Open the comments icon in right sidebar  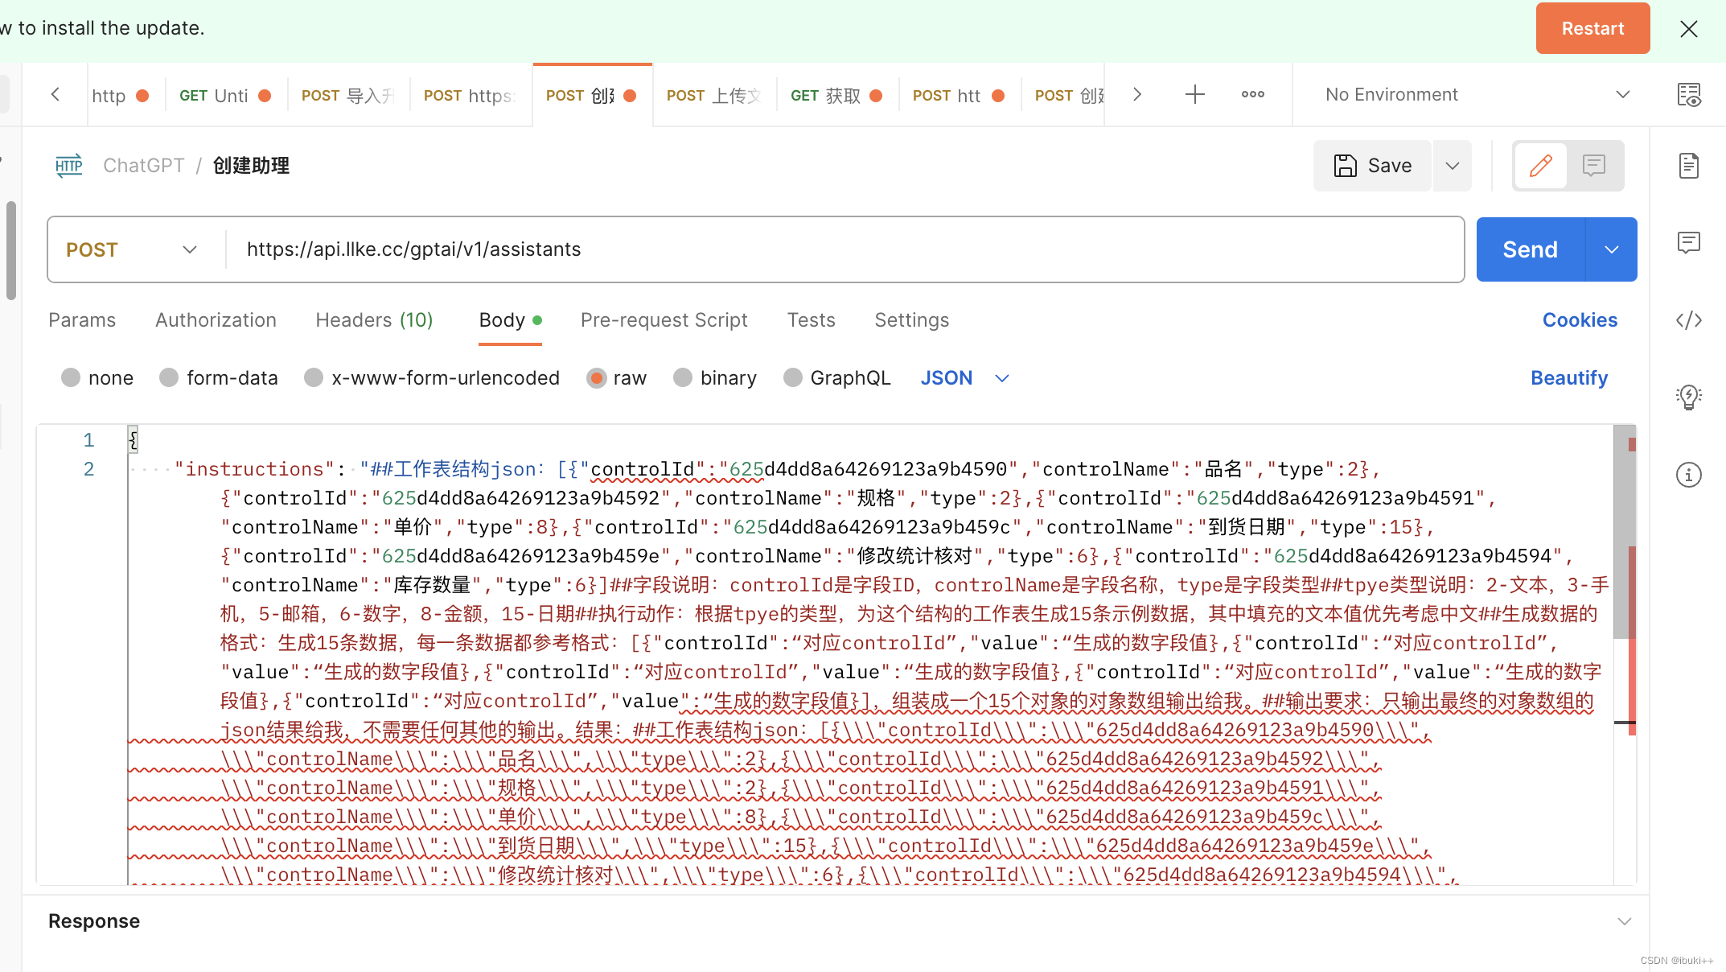click(1688, 242)
